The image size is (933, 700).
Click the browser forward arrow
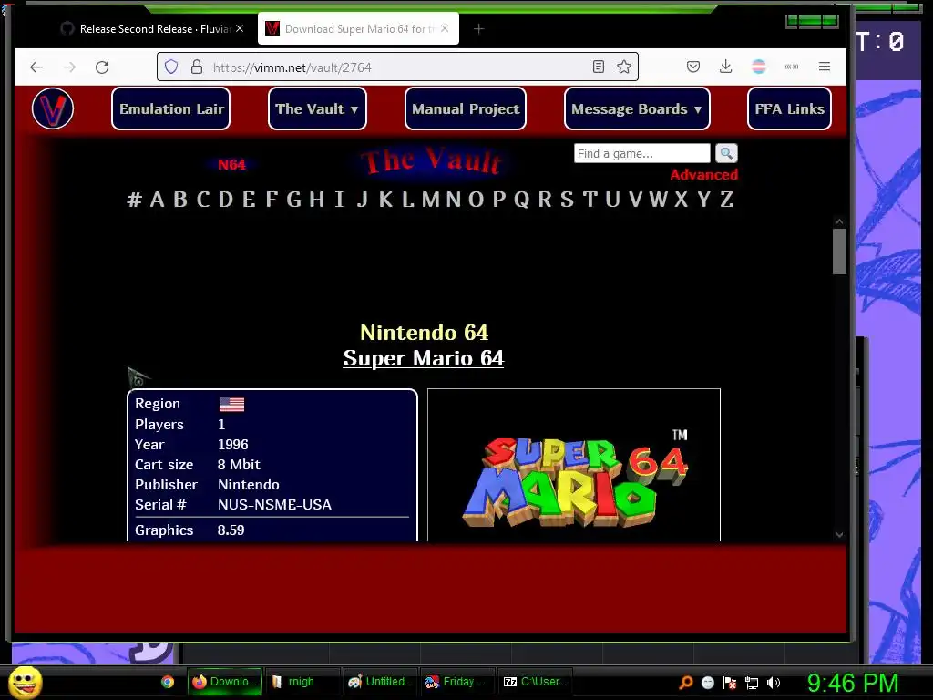pyautogui.click(x=69, y=67)
